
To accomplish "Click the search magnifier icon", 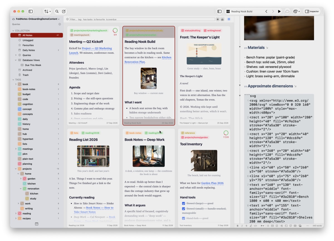I will point(57,11).
